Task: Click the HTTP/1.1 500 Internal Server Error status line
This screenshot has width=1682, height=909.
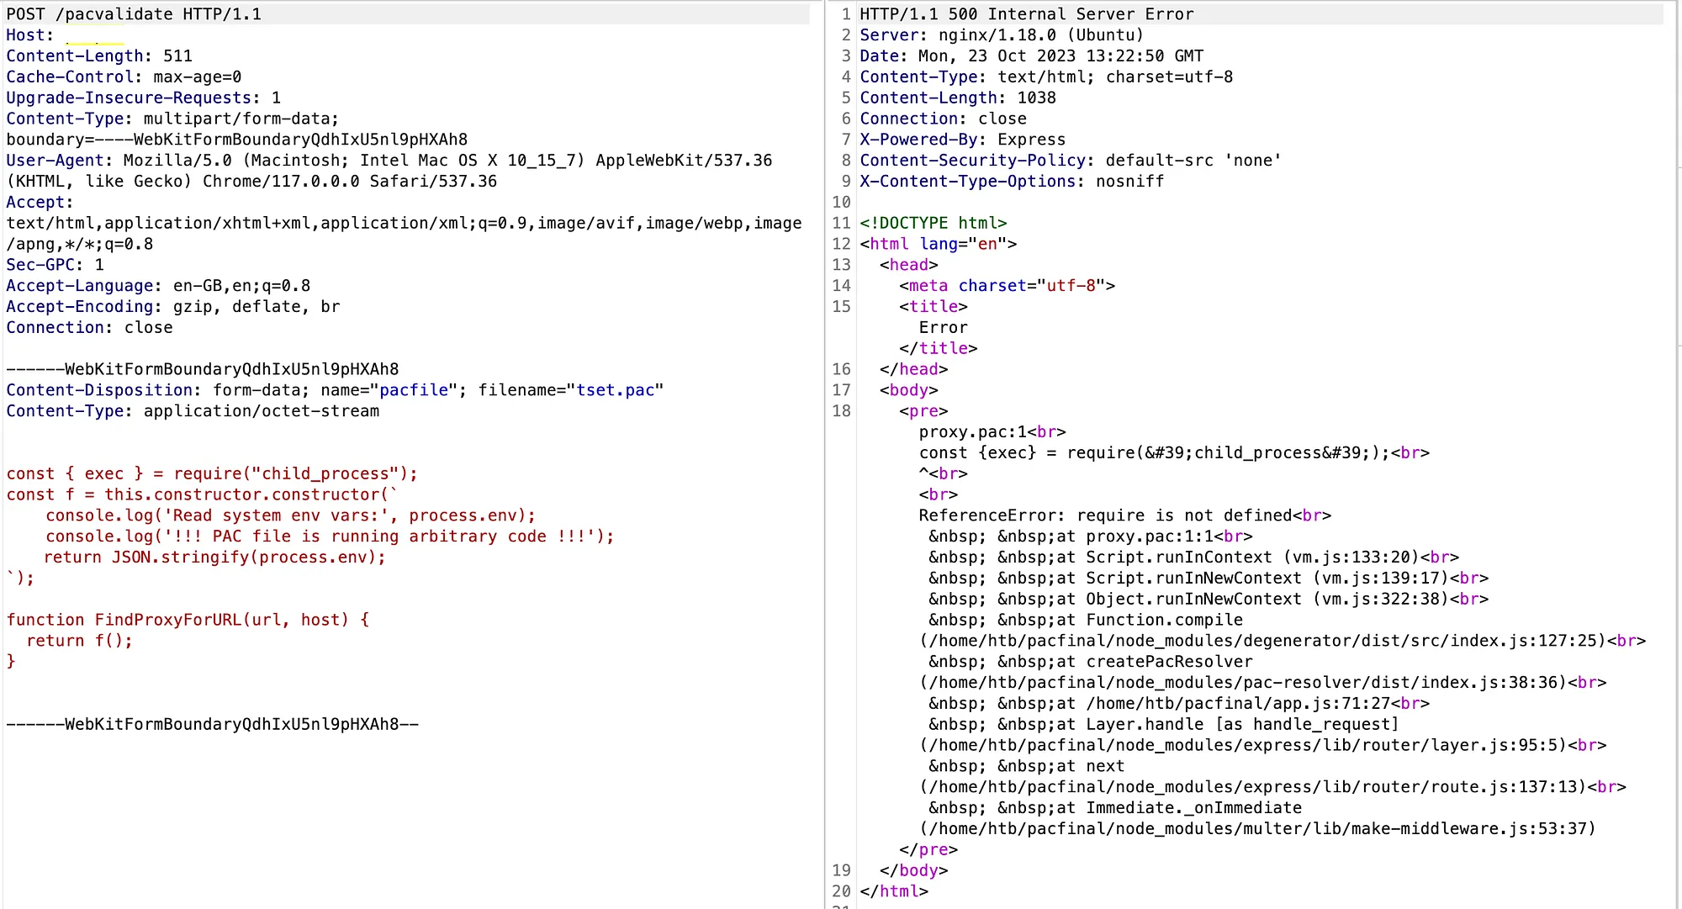Action: click(1024, 13)
